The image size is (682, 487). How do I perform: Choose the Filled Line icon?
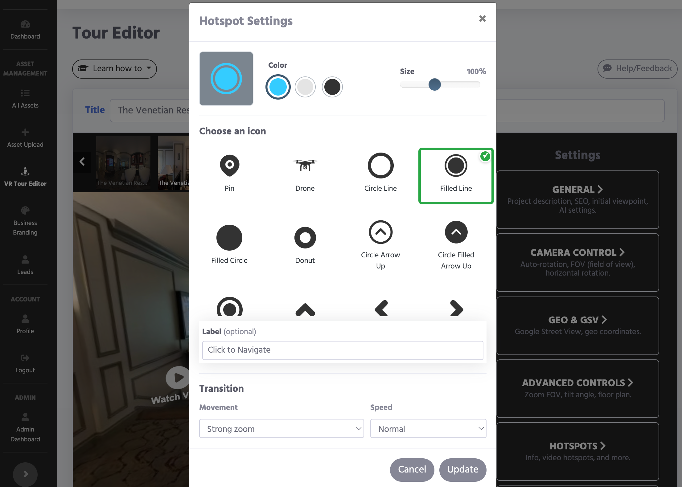(456, 176)
